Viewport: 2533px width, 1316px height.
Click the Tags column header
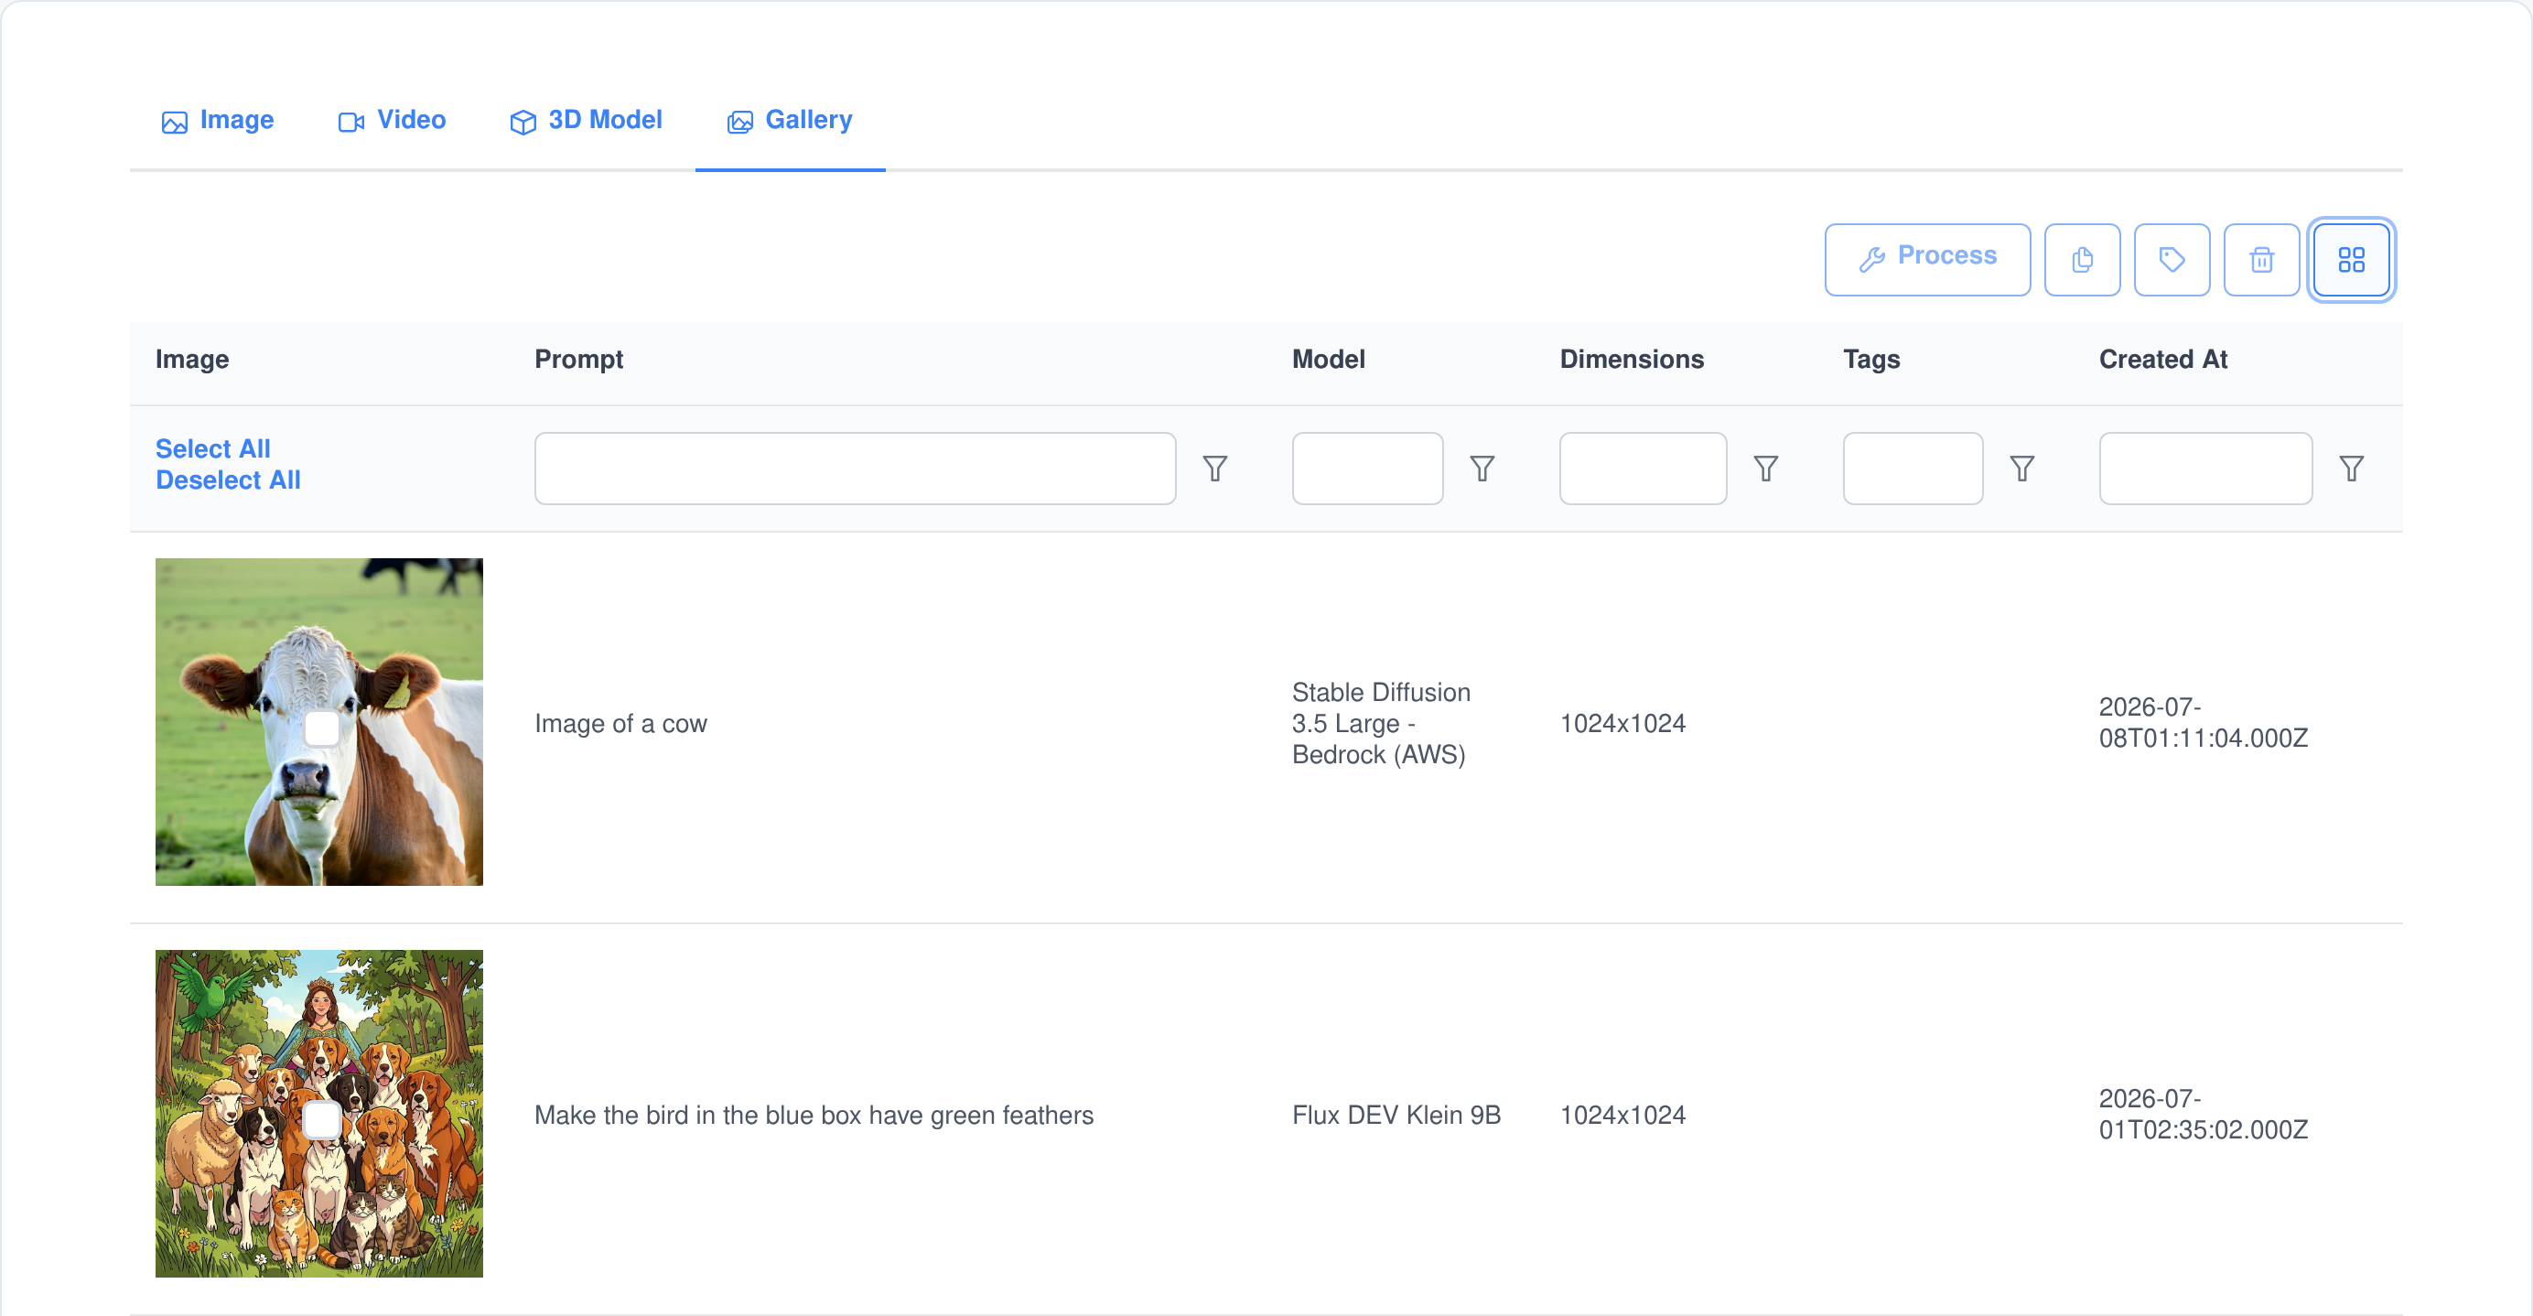[x=1870, y=360]
